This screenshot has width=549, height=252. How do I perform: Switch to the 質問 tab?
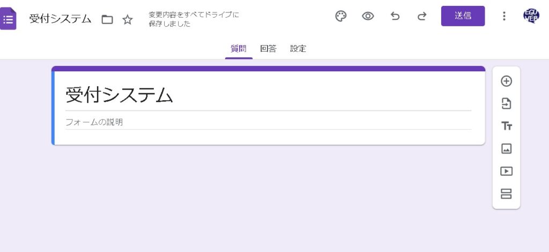point(239,49)
